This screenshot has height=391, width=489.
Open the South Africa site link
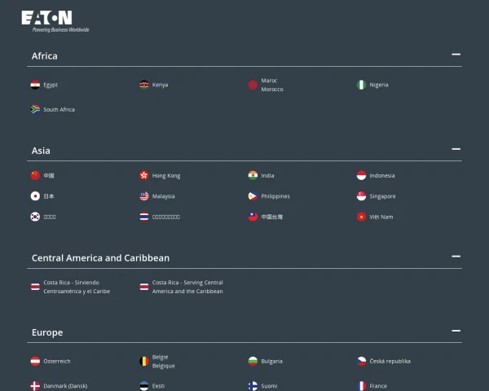(59, 109)
